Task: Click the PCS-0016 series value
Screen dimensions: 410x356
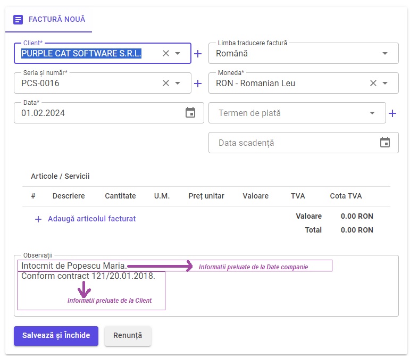Action: click(x=40, y=83)
